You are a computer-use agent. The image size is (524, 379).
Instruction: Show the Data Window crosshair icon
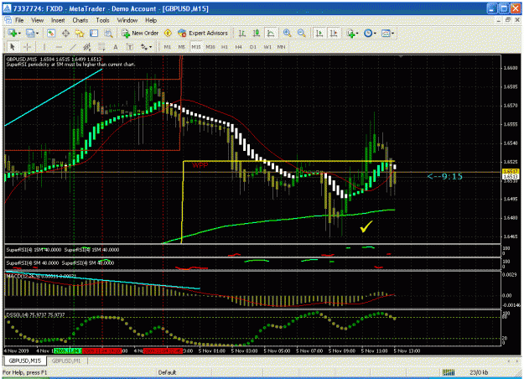[x=65, y=33]
